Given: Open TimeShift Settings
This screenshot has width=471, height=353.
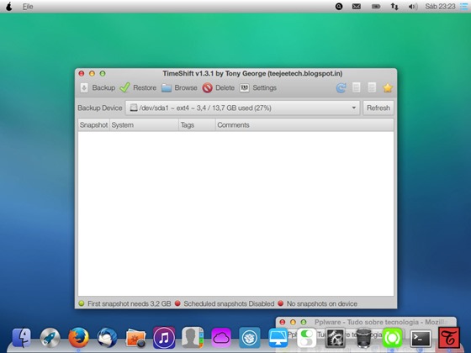Looking at the screenshot, I should pos(258,88).
